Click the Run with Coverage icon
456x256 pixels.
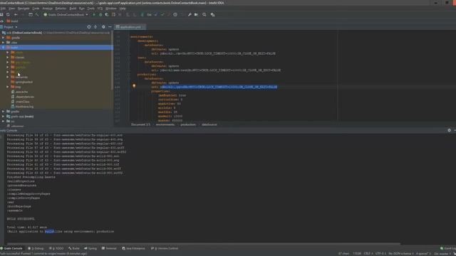pyautogui.click(x=107, y=14)
